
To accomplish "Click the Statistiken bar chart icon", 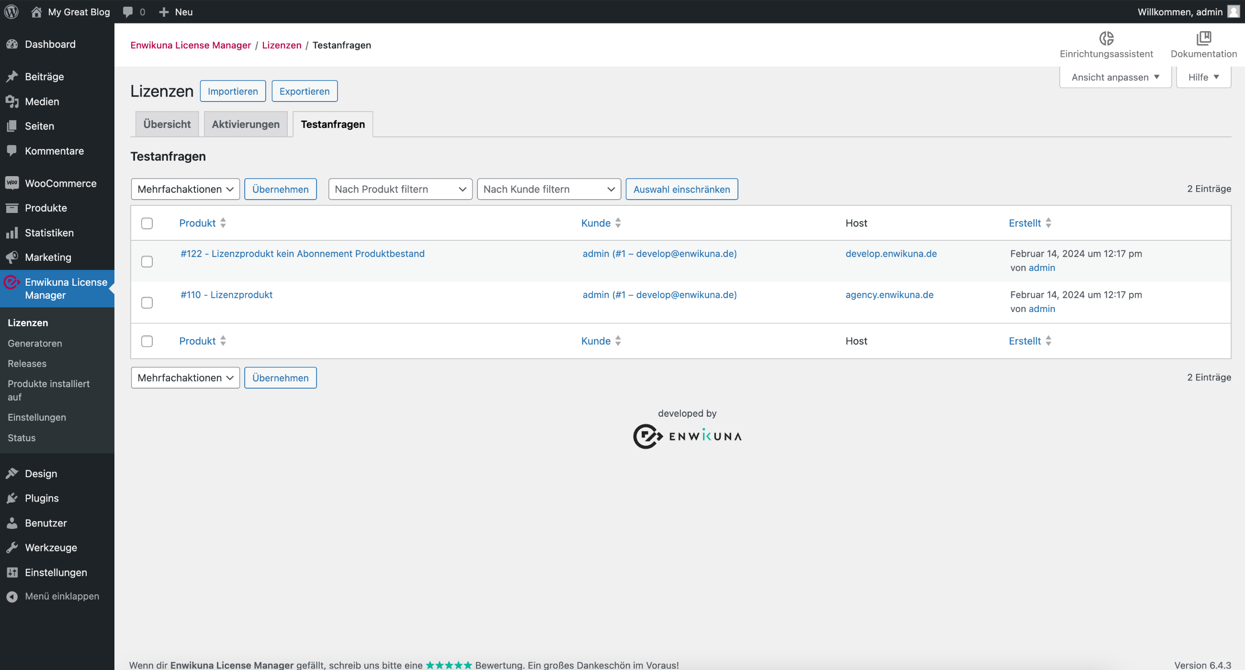I will coord(12,233).
